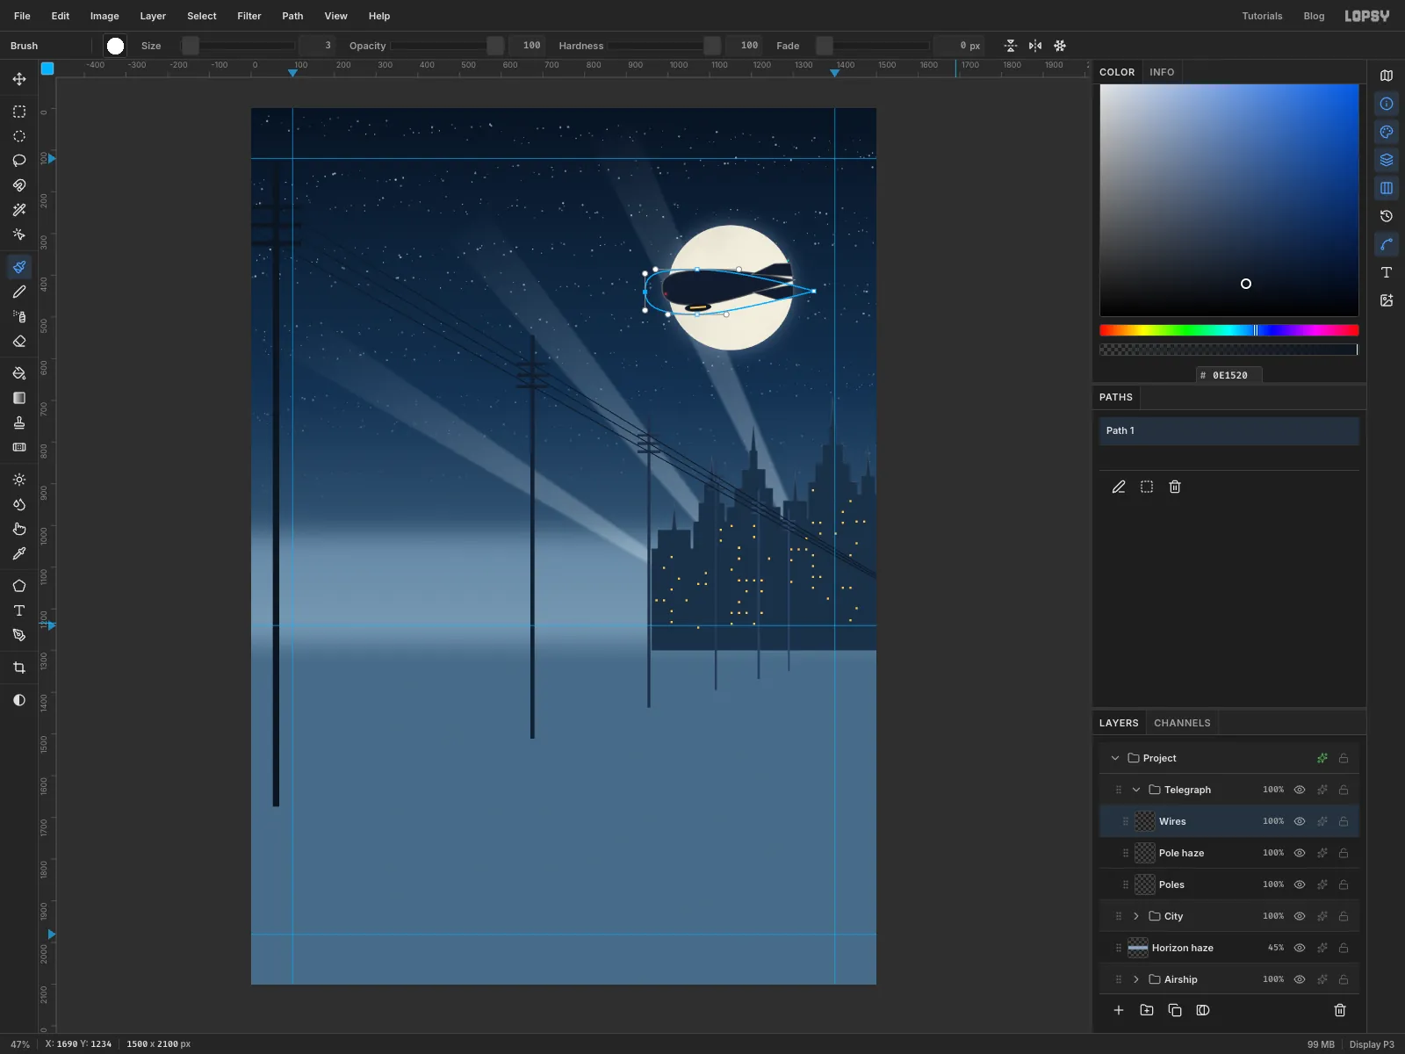Hide the City folder
Image resolution: width=1405 pixels, height=1054 pixels.
pos(1300,916)
